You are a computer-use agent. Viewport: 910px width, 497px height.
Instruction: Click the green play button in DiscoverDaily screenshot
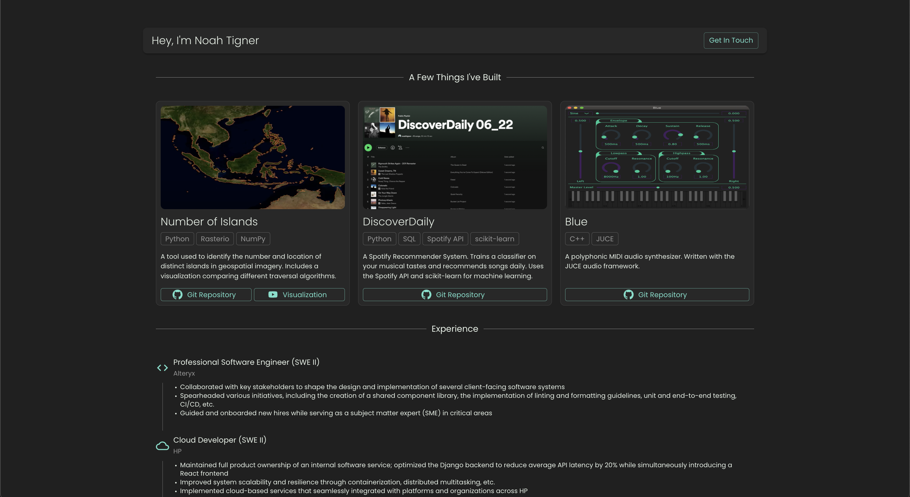point(368,148)
